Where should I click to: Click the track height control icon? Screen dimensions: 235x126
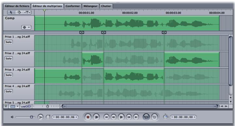26,106
